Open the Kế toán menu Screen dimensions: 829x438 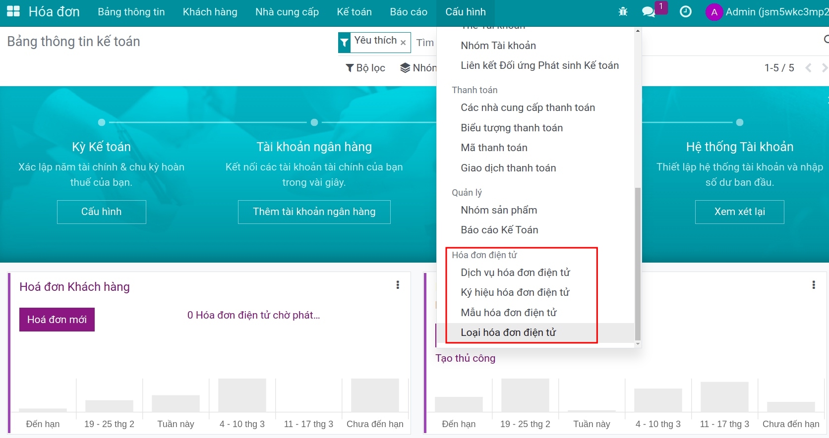click(x=355, y=12)
